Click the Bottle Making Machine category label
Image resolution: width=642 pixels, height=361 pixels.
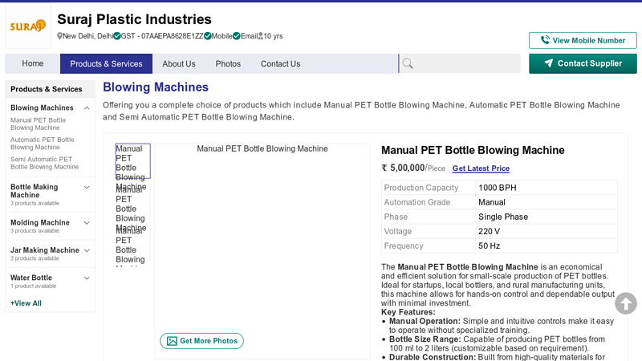coord(34,191)
